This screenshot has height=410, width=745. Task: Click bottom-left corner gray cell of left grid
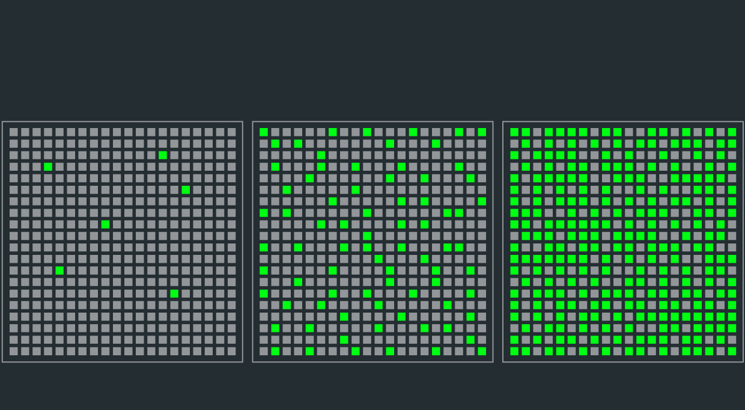[14, 351]
